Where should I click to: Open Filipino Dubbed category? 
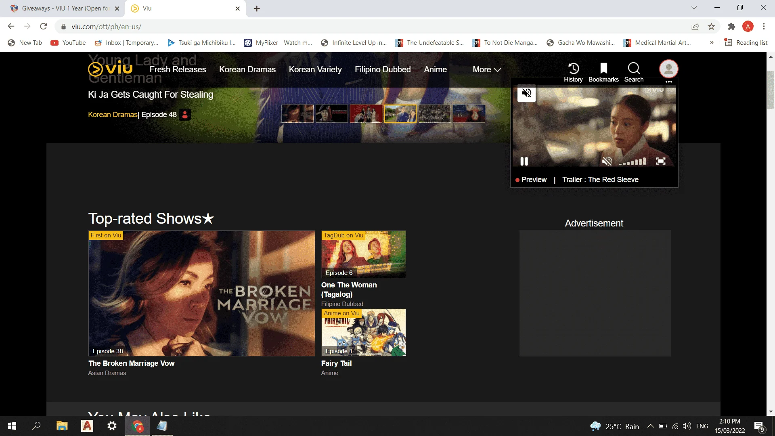pyautogui.click(x=383, y=69)
